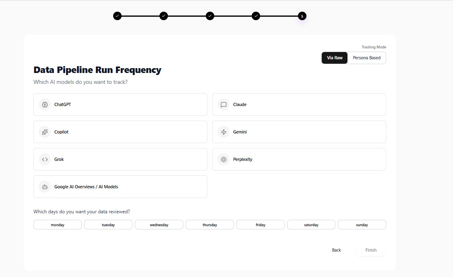Click the Data Pipeline Run Frequency heading
The height and width of the screenshot is (277, 453).
tap(97, 70)
